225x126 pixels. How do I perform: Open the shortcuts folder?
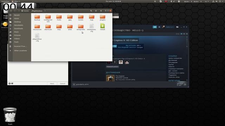(48, 27)
